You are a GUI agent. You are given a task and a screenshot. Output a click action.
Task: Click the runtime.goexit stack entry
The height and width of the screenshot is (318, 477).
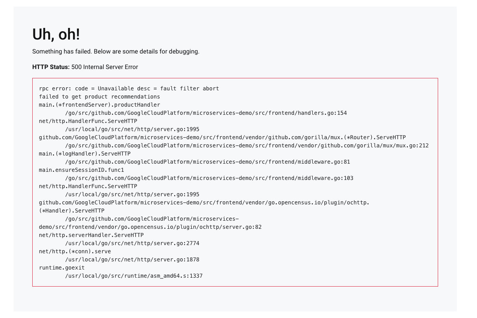61,268
